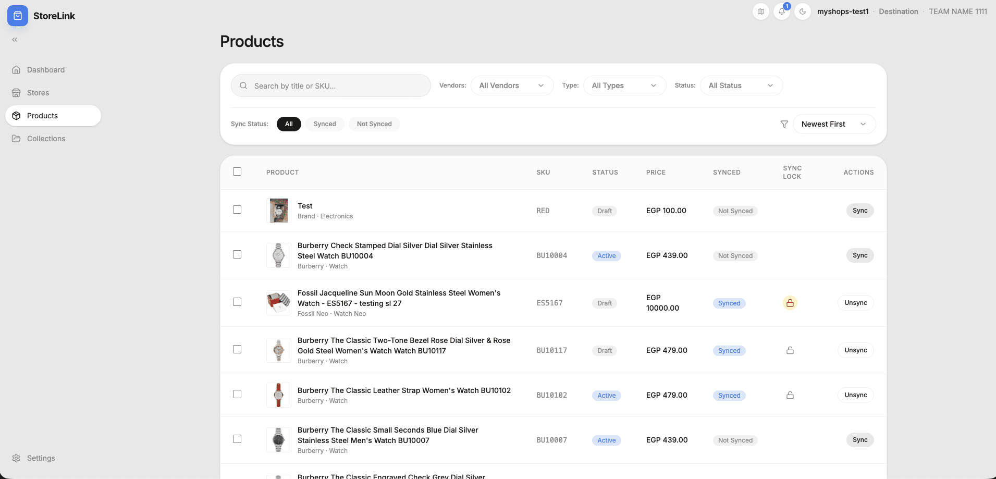Click the Dashboard home icon

(16, 70)
